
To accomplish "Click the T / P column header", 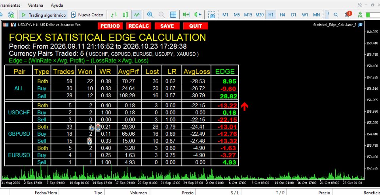I will pos(280,193).
